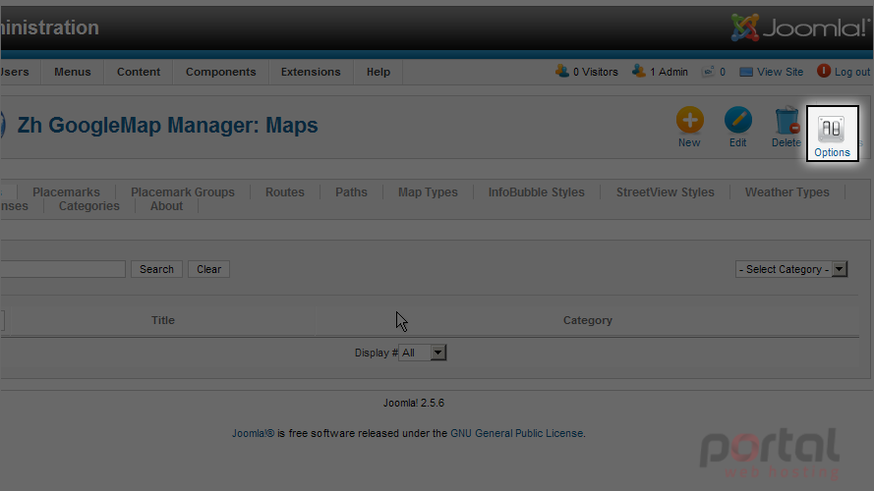Click the Edit pencil toolbar icon

coord(738,120)
